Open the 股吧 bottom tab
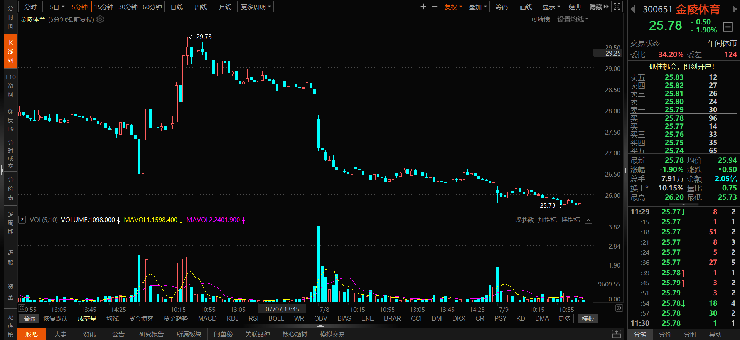Screen dimensions: 740x340 (32, 334)
